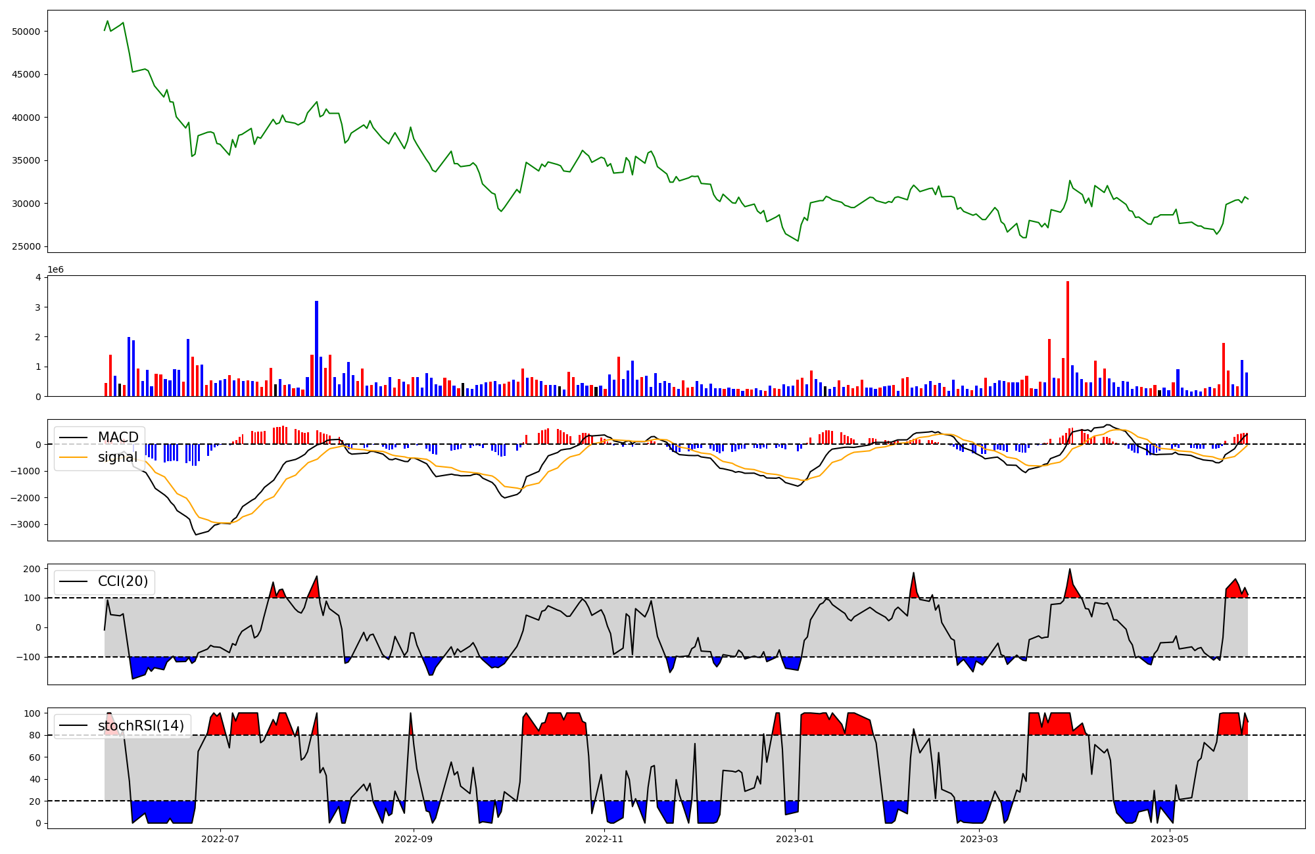1315x854 pixels.
Task: Click the highest red CCI peak
Action: (x=1070, y=570)
